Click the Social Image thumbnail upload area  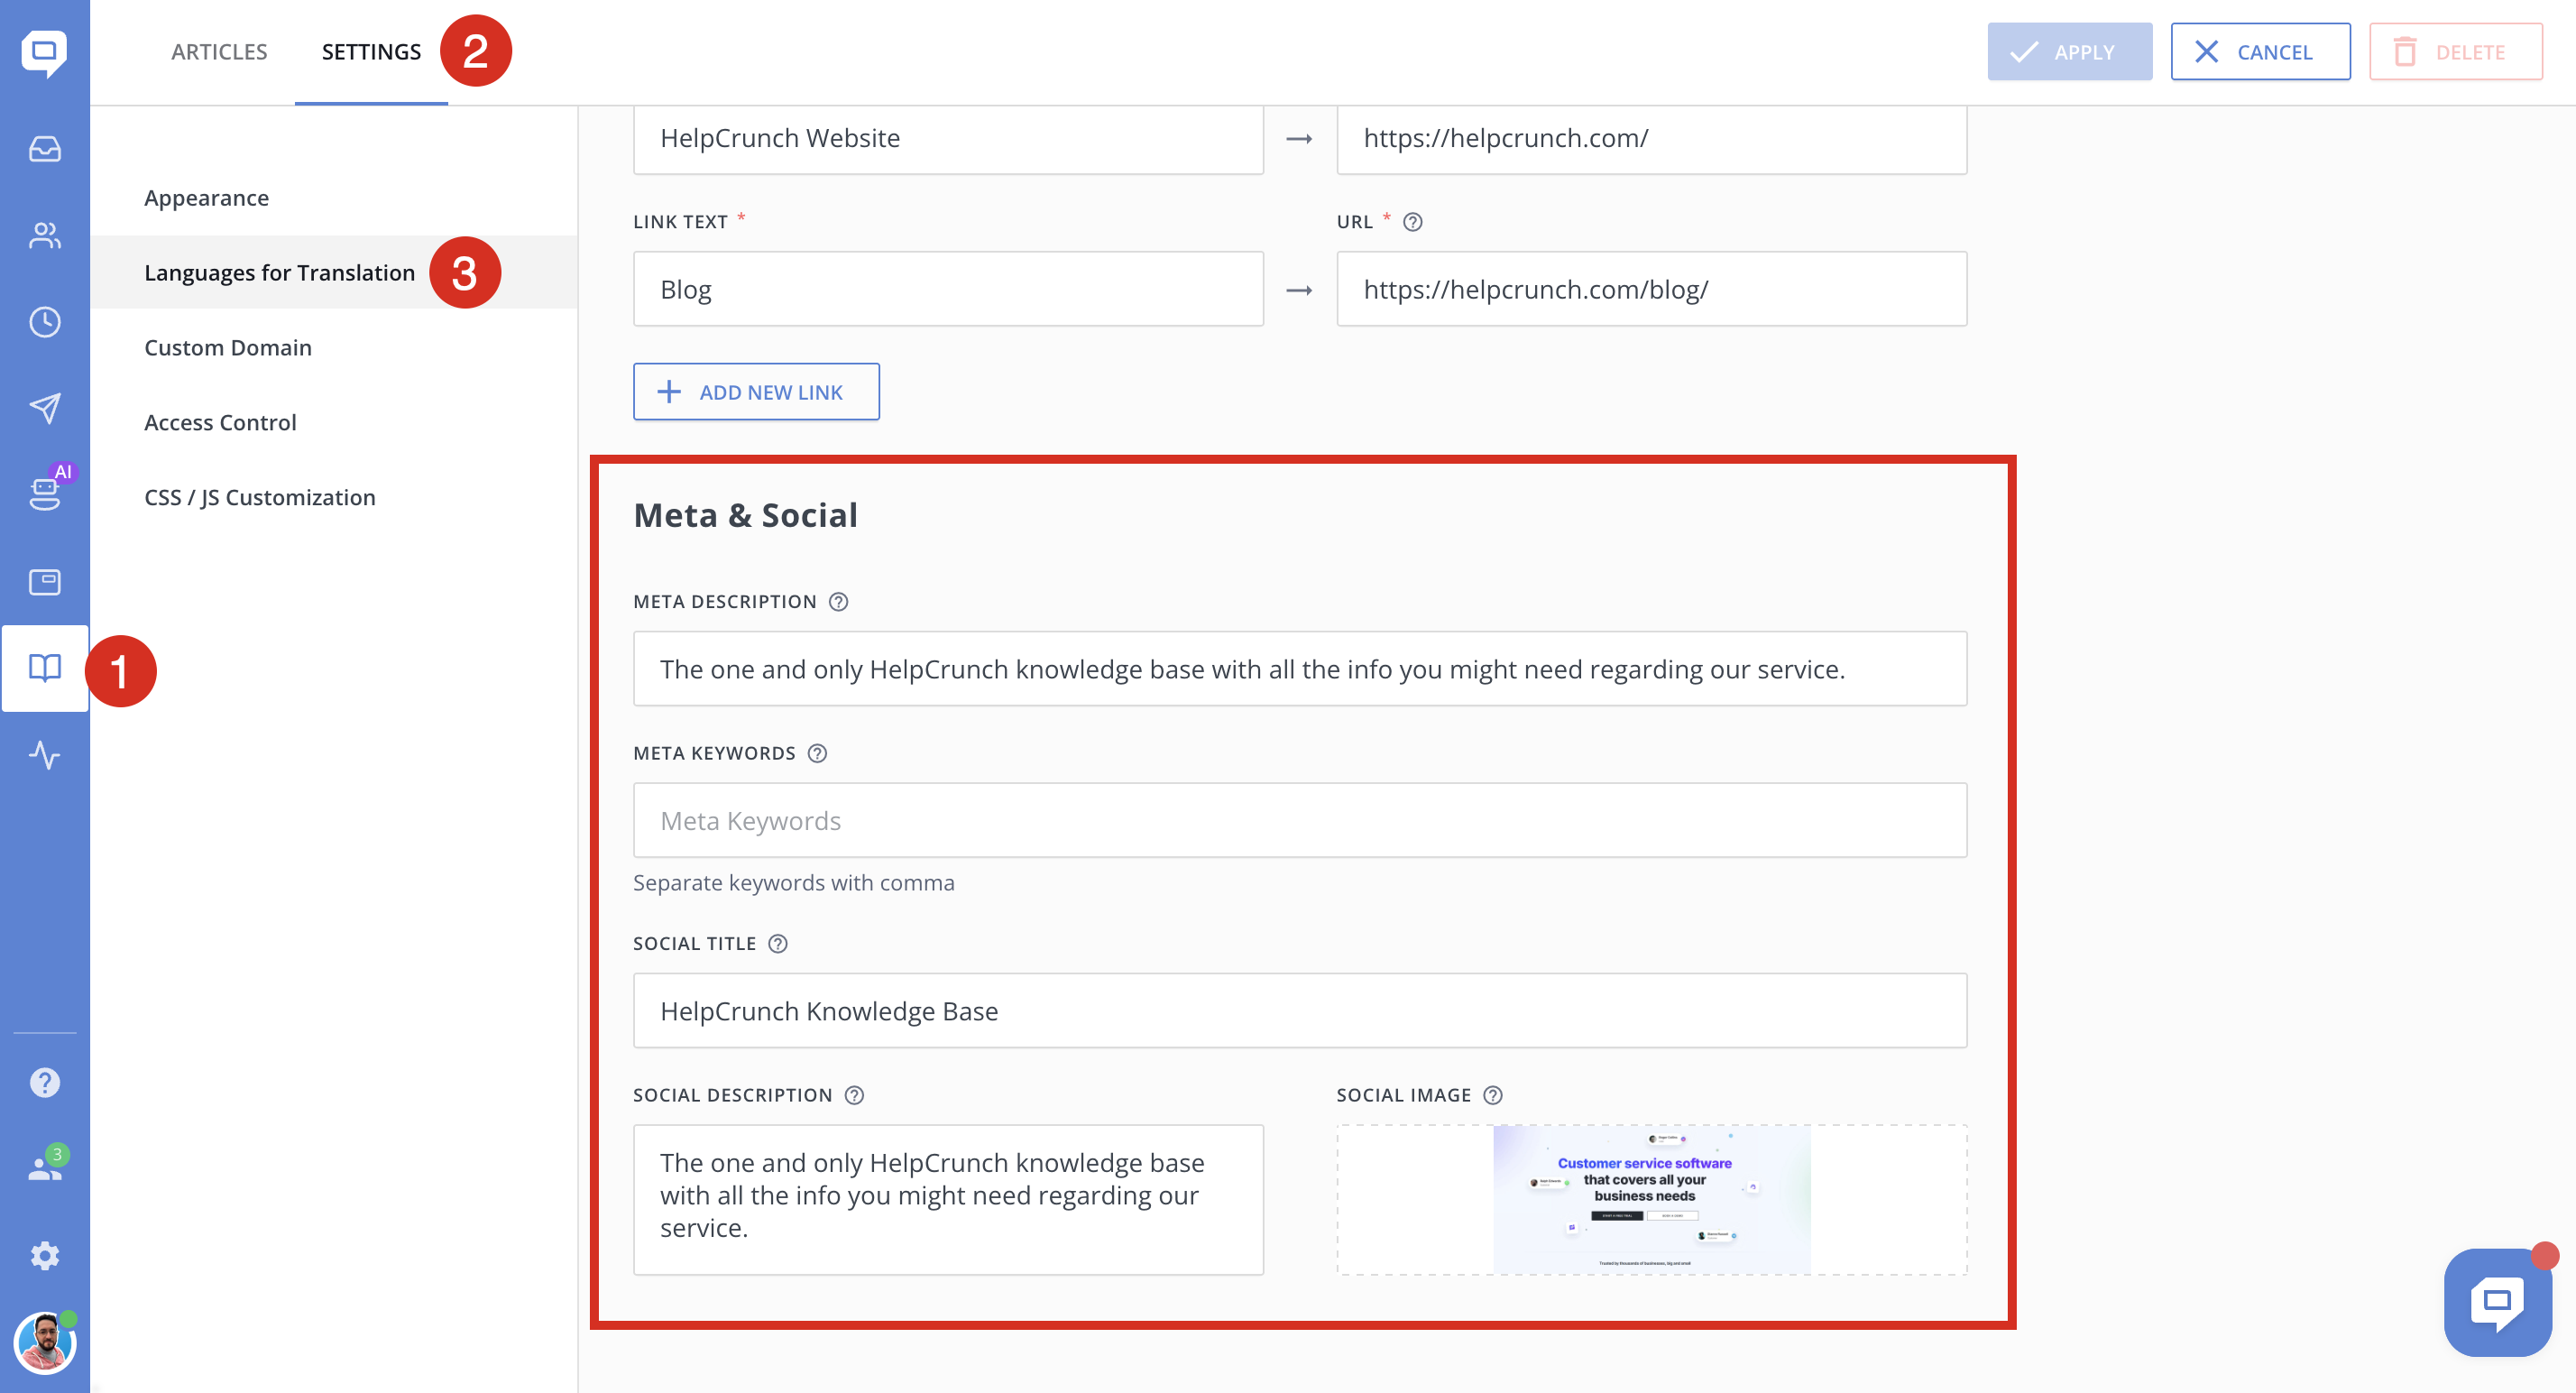(x=1651, y=1200)
